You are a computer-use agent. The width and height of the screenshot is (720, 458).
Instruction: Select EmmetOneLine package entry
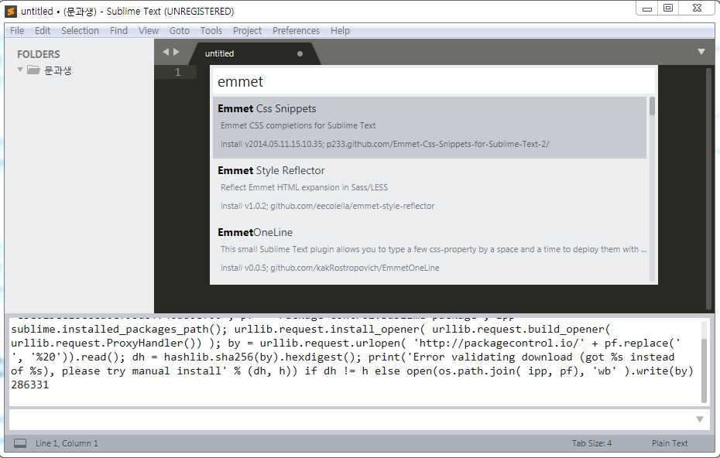pos(430,251)
